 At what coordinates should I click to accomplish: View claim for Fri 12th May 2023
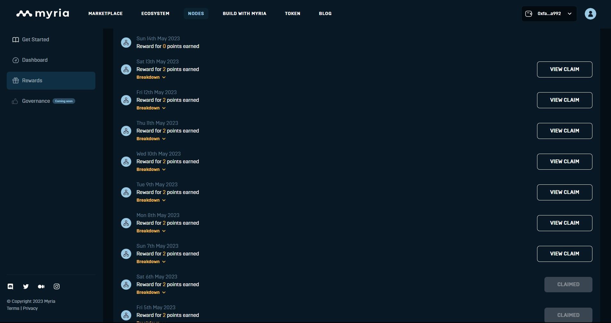click(564, 100)
